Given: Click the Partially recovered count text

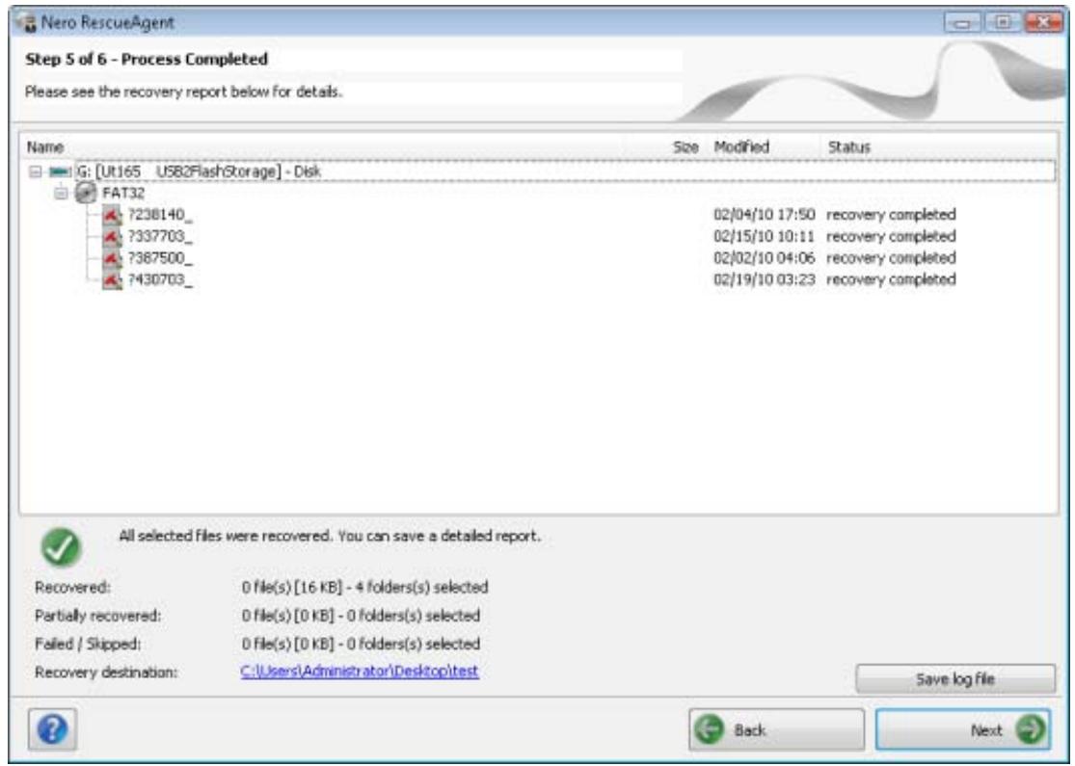Looking at the screenshot, I should click(361, 616).
